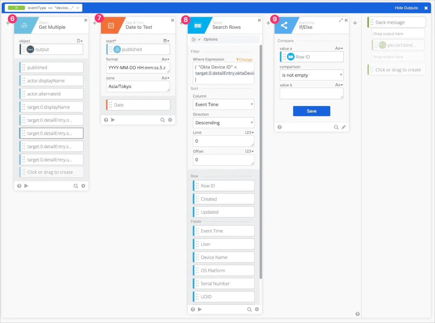Image resolution: width=435 pixels, height=323 pixels.
Task: Open the Offset field 123 type dropdown
Action: (249, 151)
